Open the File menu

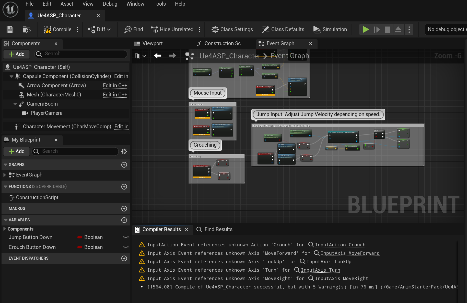click(x=29, y=4)
